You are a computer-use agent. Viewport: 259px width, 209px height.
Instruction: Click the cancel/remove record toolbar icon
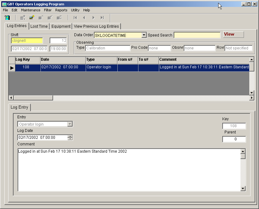pos(59,18)
